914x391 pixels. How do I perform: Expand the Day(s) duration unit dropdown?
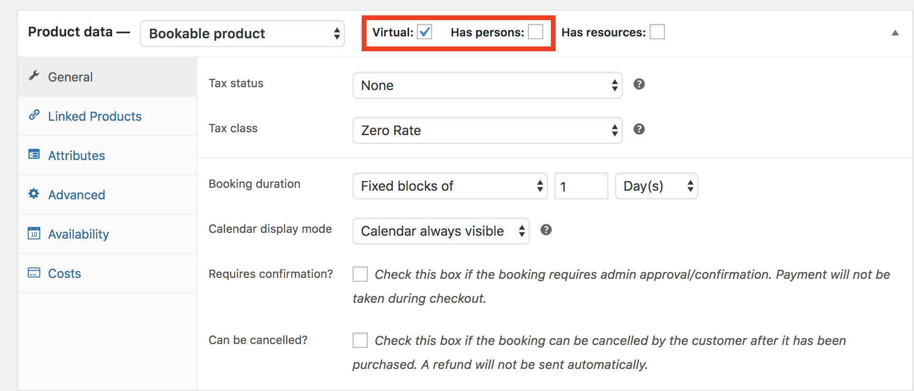pyautogui.click(x=656, y=186)
